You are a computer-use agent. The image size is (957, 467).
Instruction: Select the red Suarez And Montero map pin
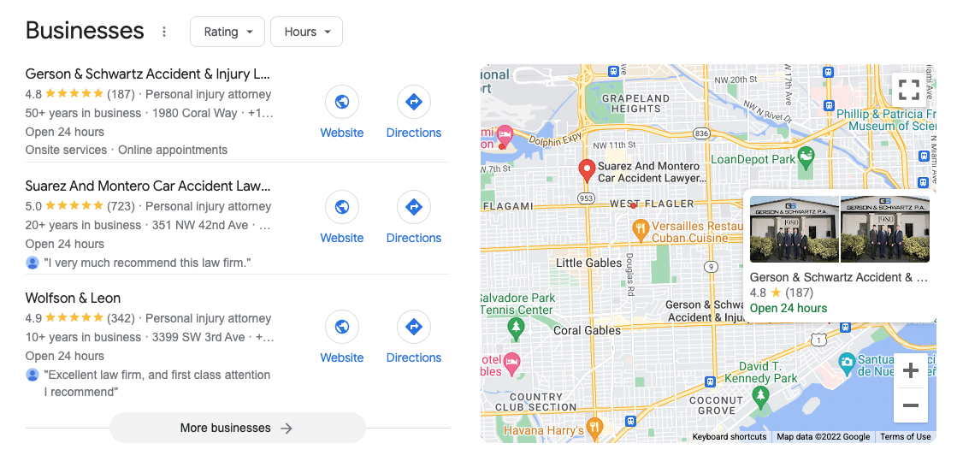tap(587, 171)
